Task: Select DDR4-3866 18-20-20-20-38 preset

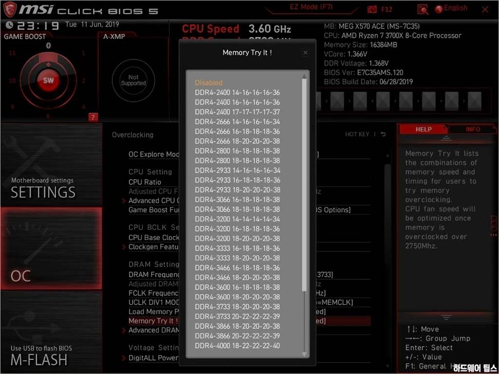Action: (237, 326)
